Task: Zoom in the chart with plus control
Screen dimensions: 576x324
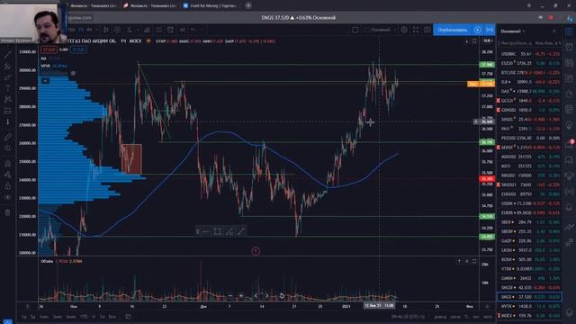Action: [241, 296]
